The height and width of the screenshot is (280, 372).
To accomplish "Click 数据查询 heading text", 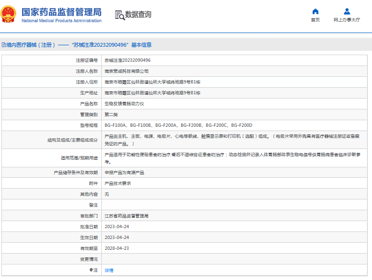I will (x=138, y=15).
